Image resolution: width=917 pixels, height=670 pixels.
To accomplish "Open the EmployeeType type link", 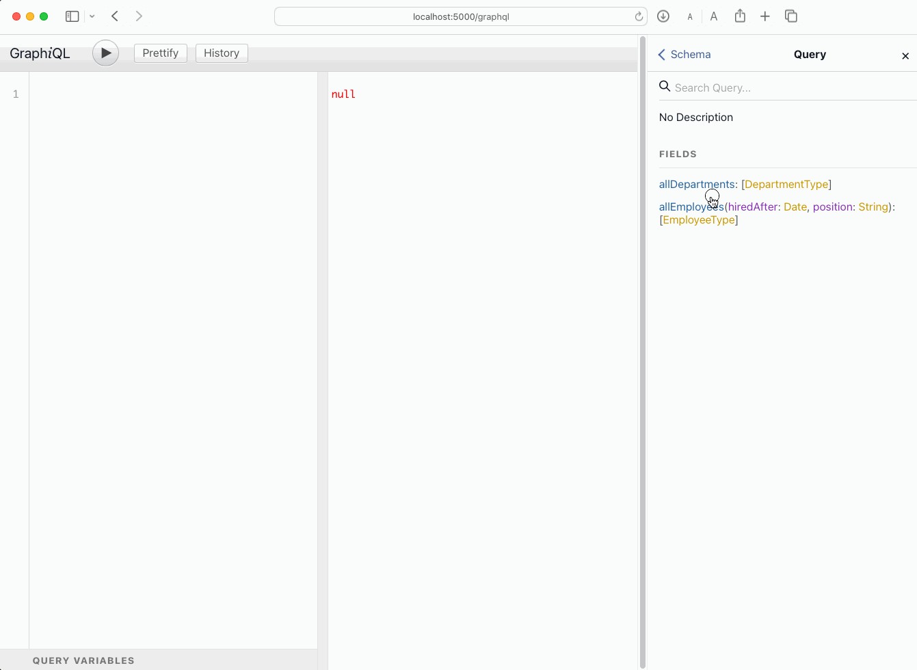I will (x=699, y=220).
